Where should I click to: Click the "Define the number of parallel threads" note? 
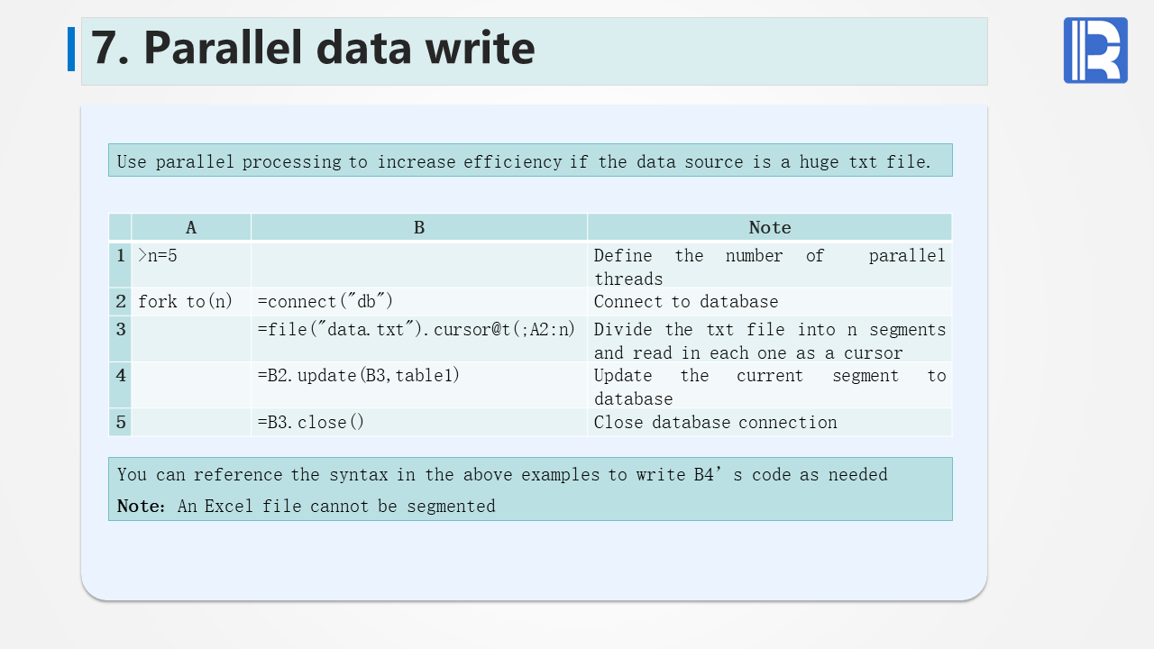click(x=770, y=267)
